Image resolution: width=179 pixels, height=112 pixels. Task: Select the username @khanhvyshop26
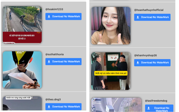pos(145,55)
